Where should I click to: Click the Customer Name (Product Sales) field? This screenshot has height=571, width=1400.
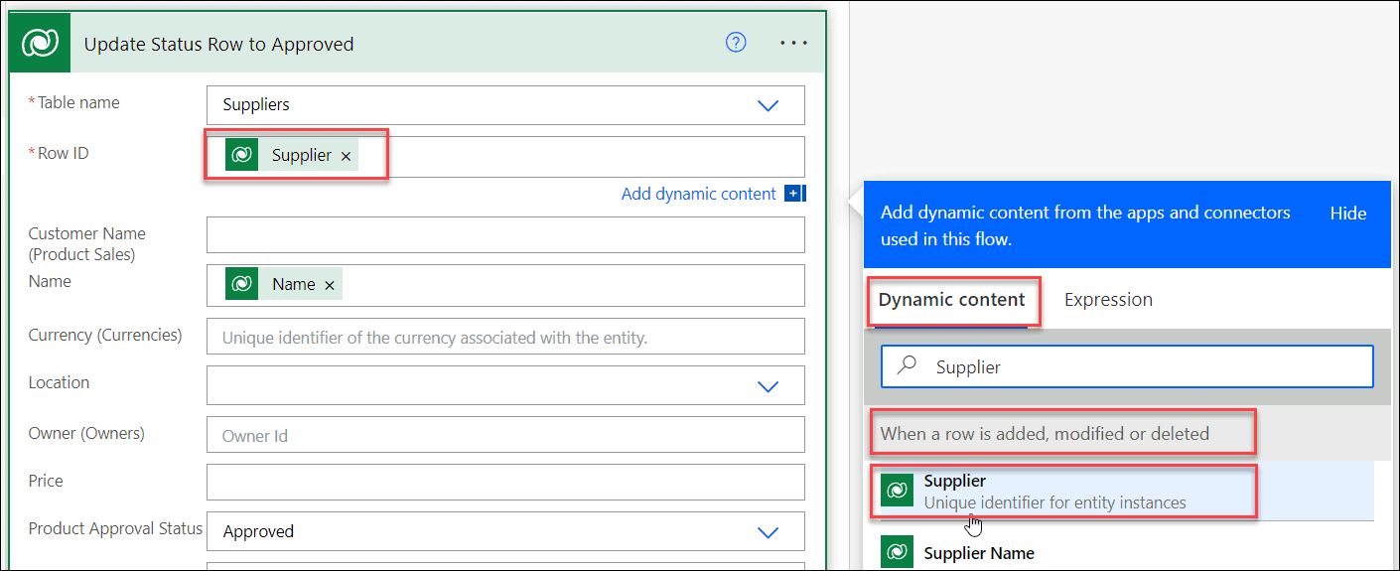(x=505, y=235)
